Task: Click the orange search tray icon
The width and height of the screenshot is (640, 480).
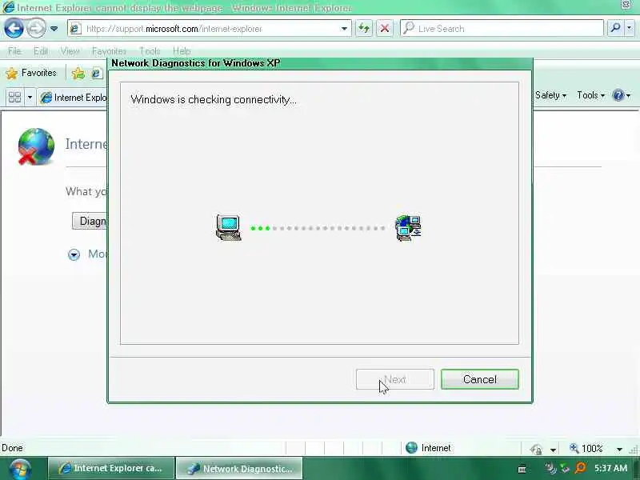Action: pos(579,468)
